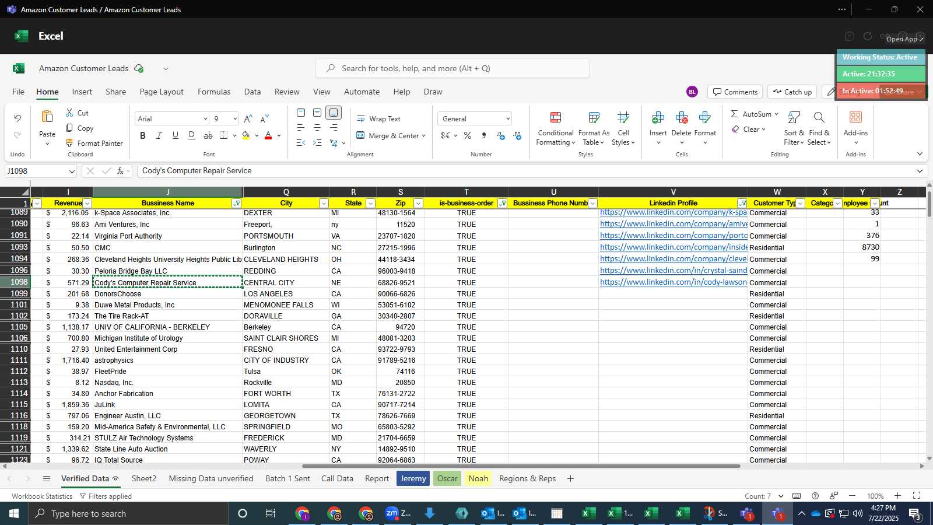
Task: Toggle Wrap Text
Action: pyautogui.click(x=378, y=119)
